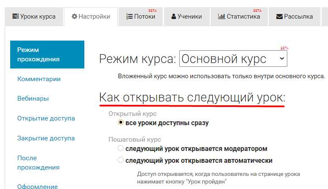
Task: Click the person icon on the Ученики tab
Action: coord(174,17)
